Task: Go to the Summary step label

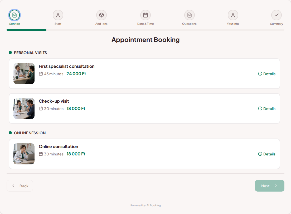Action: [277, 24]
